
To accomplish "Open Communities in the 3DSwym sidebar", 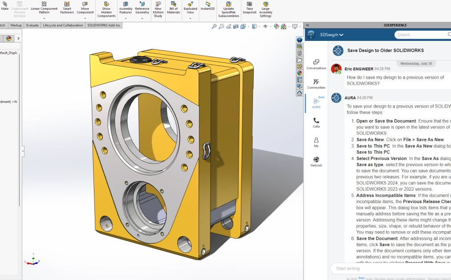I will click(316, 84).
